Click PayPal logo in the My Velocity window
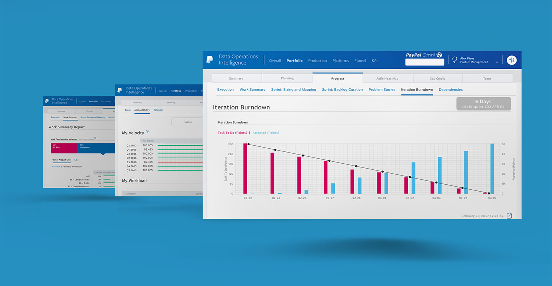The width and height of the screenshot is (552, 286). pos(120,90)
